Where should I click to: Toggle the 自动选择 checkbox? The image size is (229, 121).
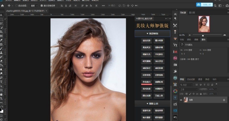click(16, 6)
